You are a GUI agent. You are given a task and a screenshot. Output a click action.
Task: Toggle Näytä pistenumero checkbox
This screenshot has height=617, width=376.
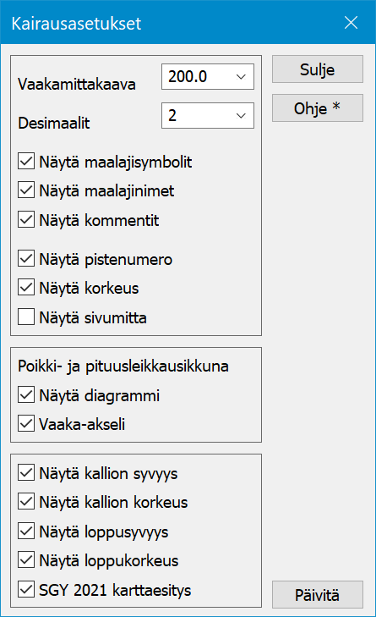pos(26,259)
